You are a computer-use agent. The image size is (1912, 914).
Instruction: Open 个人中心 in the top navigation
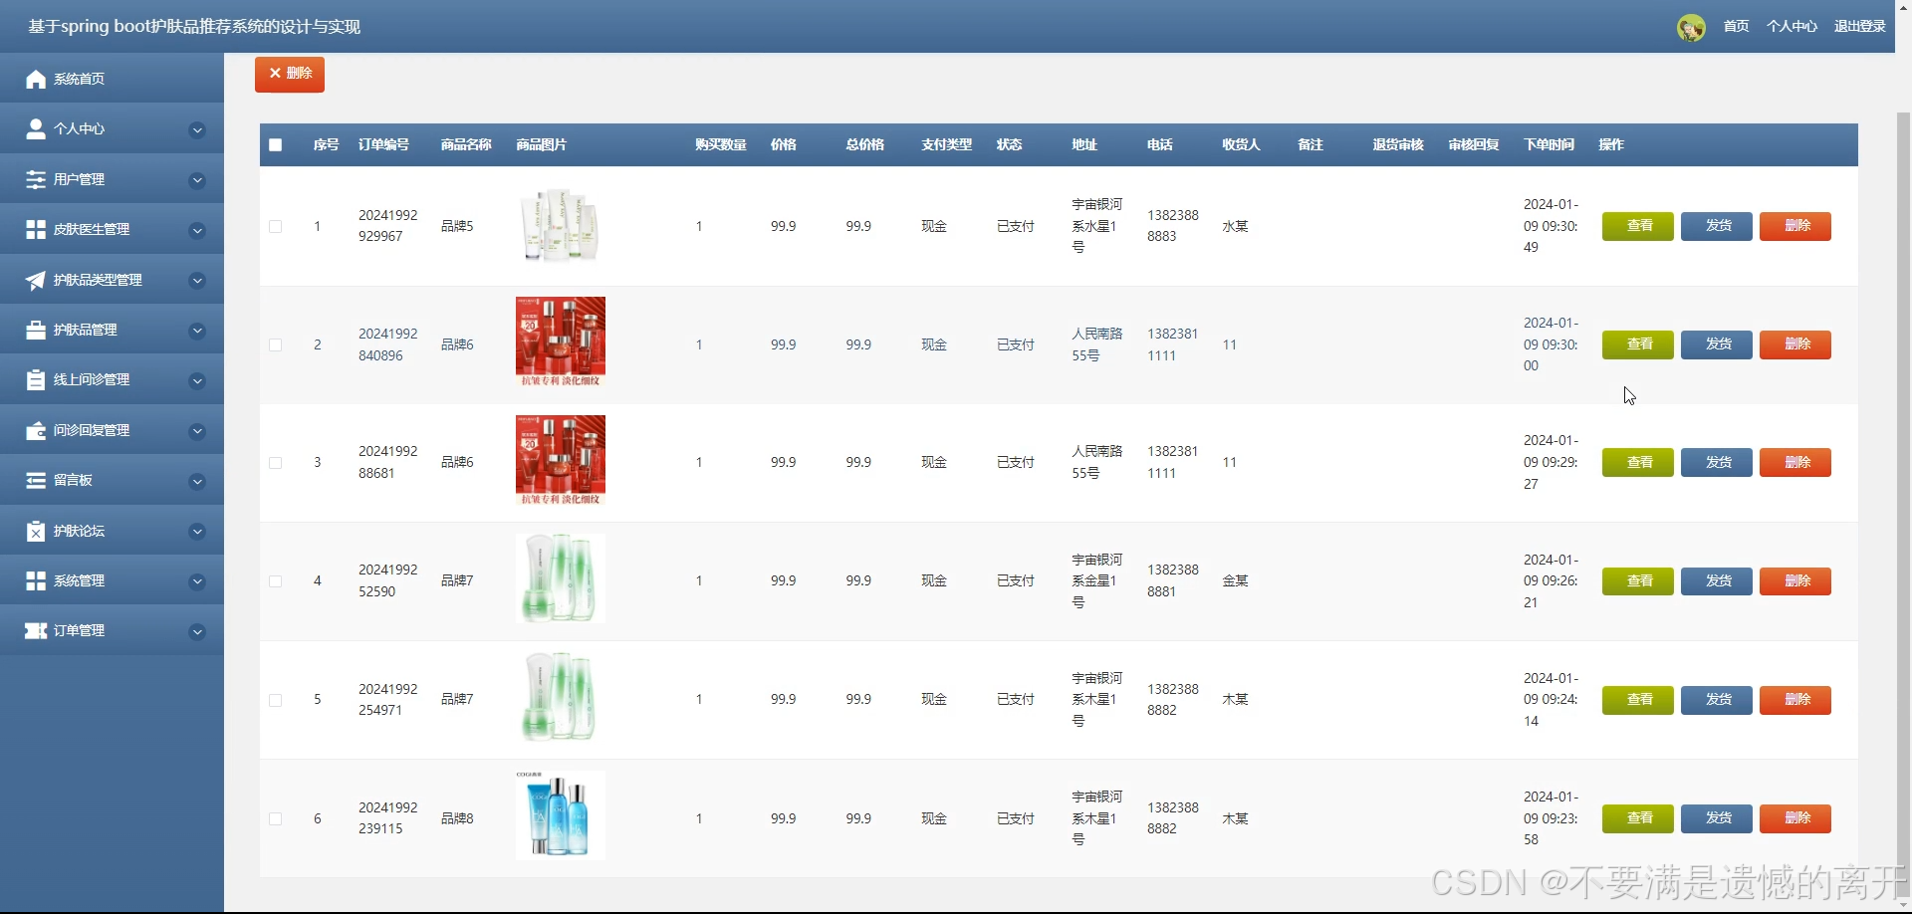click(x=1792, y=26)
